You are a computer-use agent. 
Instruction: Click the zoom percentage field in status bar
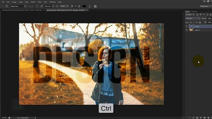[4, 118]
